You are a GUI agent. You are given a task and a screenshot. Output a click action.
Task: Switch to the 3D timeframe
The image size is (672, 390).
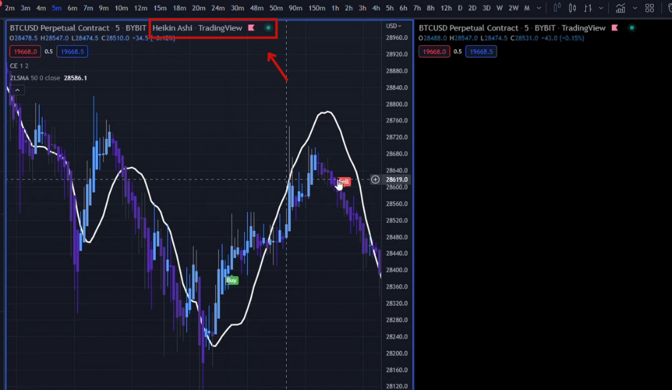click(x=487, y=8)
